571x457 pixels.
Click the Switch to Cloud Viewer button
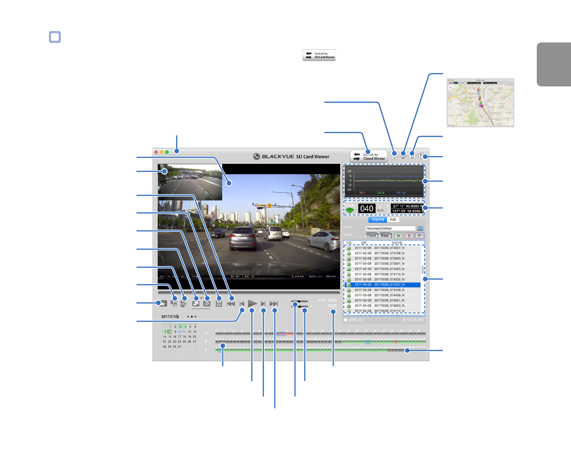(369, 156)
